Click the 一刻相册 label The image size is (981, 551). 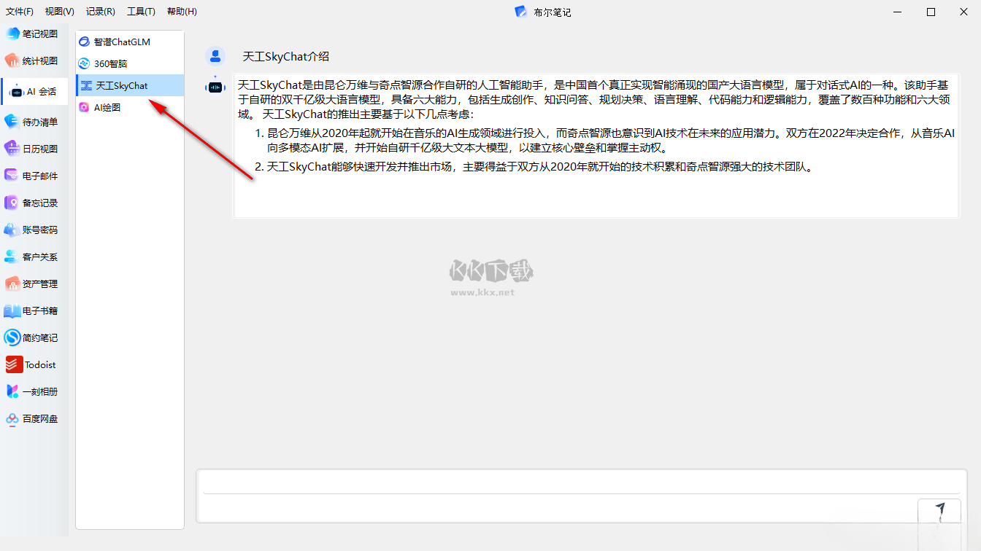[40, 391]
